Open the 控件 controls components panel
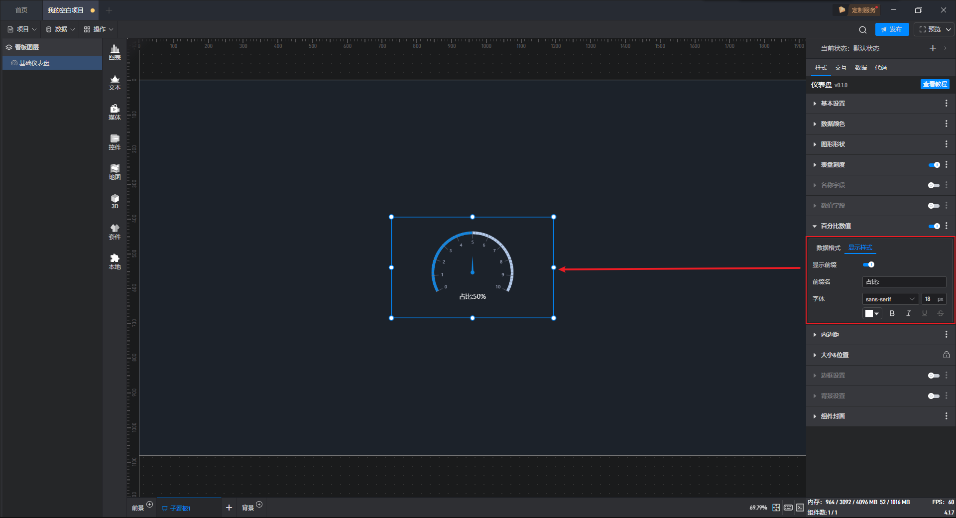 pos(115,142)
